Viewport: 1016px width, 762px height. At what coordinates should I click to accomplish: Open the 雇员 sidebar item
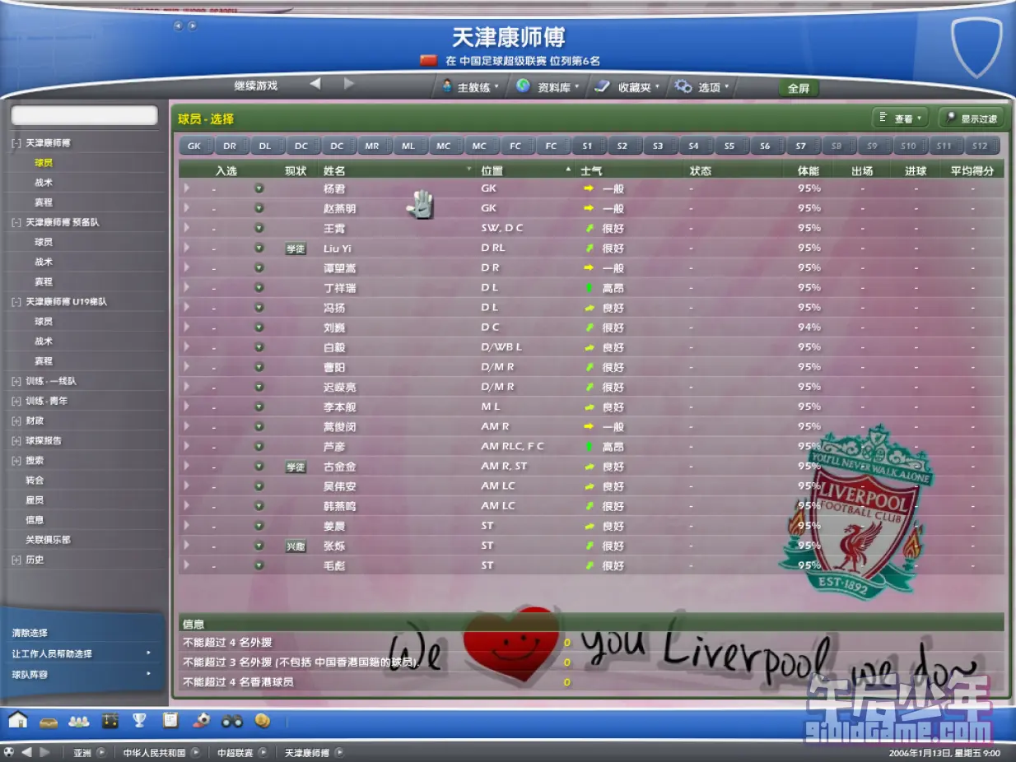click(35, 500)
